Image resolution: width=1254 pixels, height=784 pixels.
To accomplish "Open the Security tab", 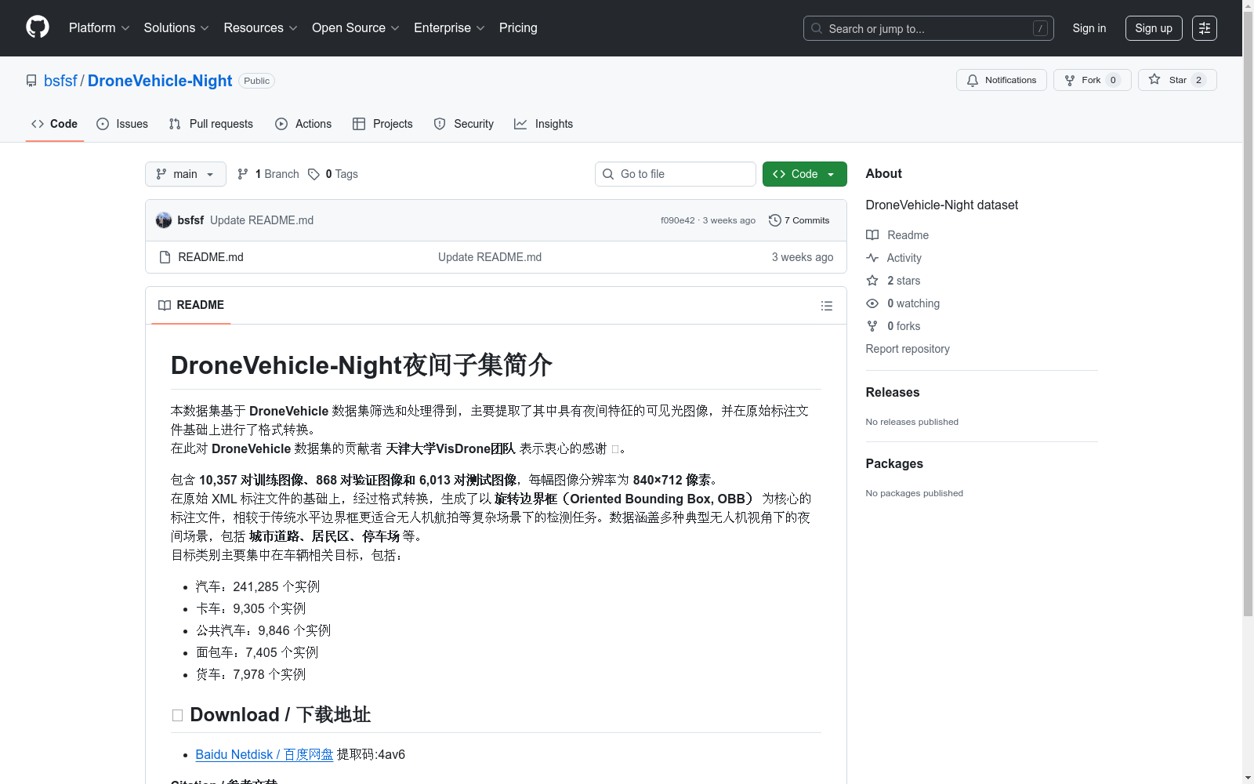I will [x=464, y=124].
